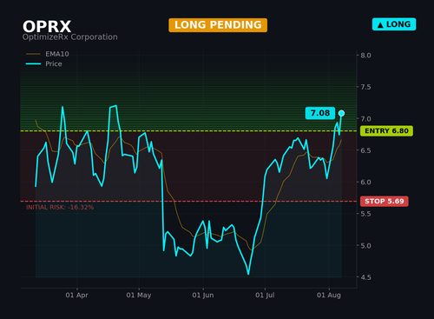This screenshot has height=319, width=434.
Task: Click the 4.5 y-axis value
Action: click(365, 277)
